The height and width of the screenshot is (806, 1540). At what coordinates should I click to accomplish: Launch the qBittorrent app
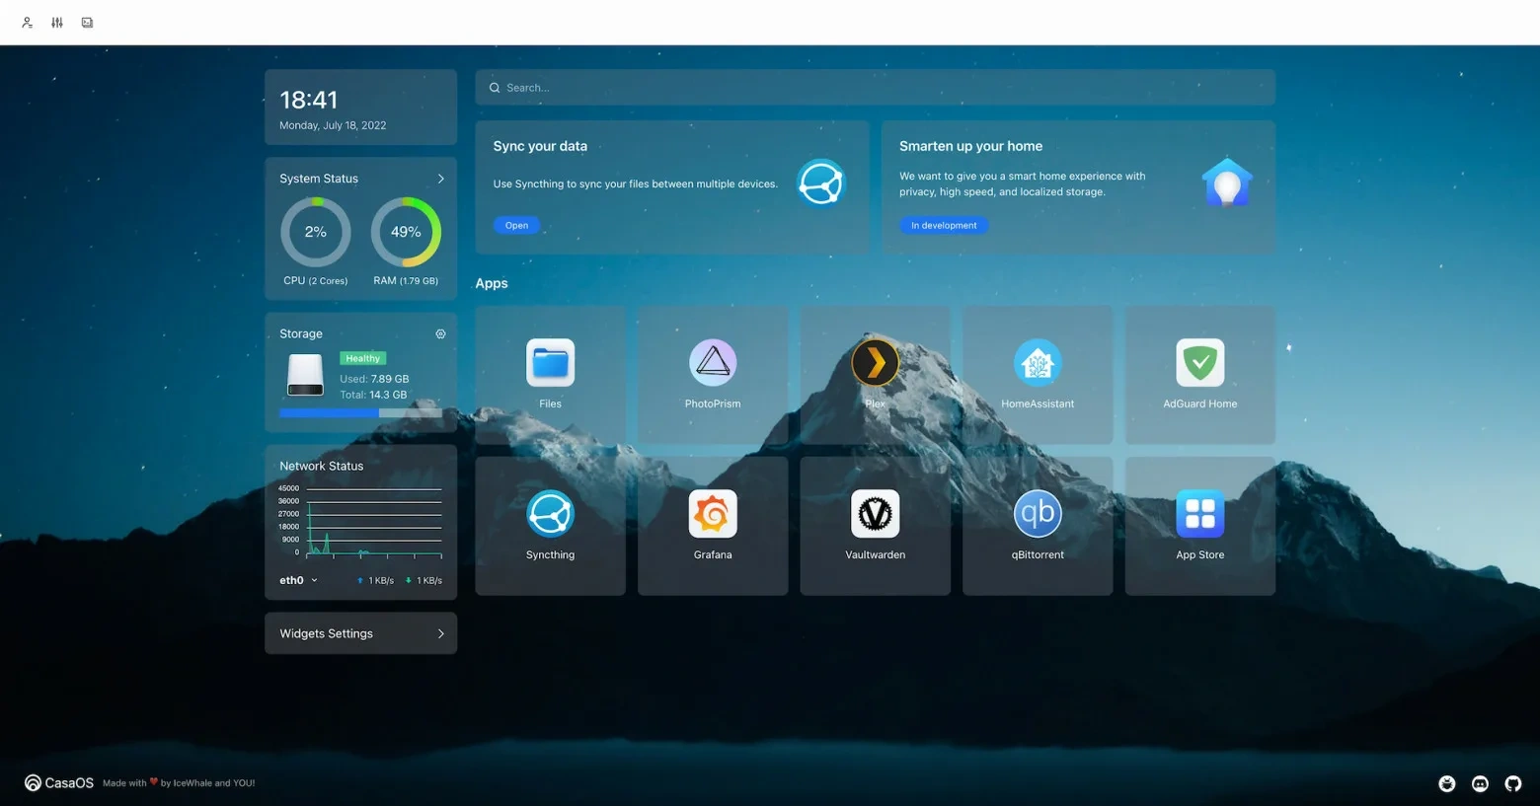[1037, 515]
